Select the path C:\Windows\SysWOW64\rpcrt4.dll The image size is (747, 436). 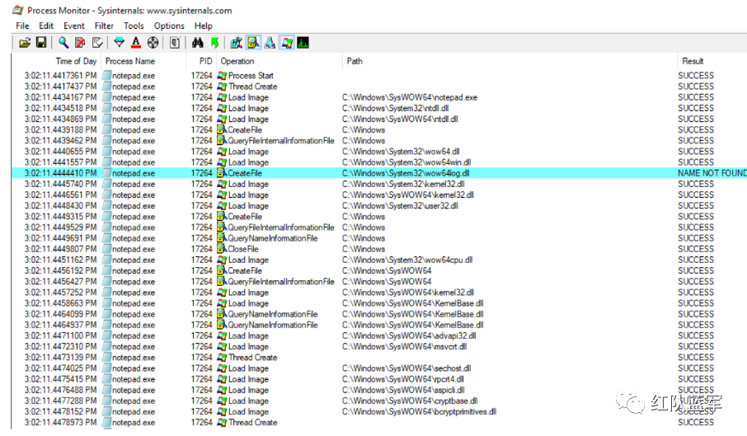point(403,379)
